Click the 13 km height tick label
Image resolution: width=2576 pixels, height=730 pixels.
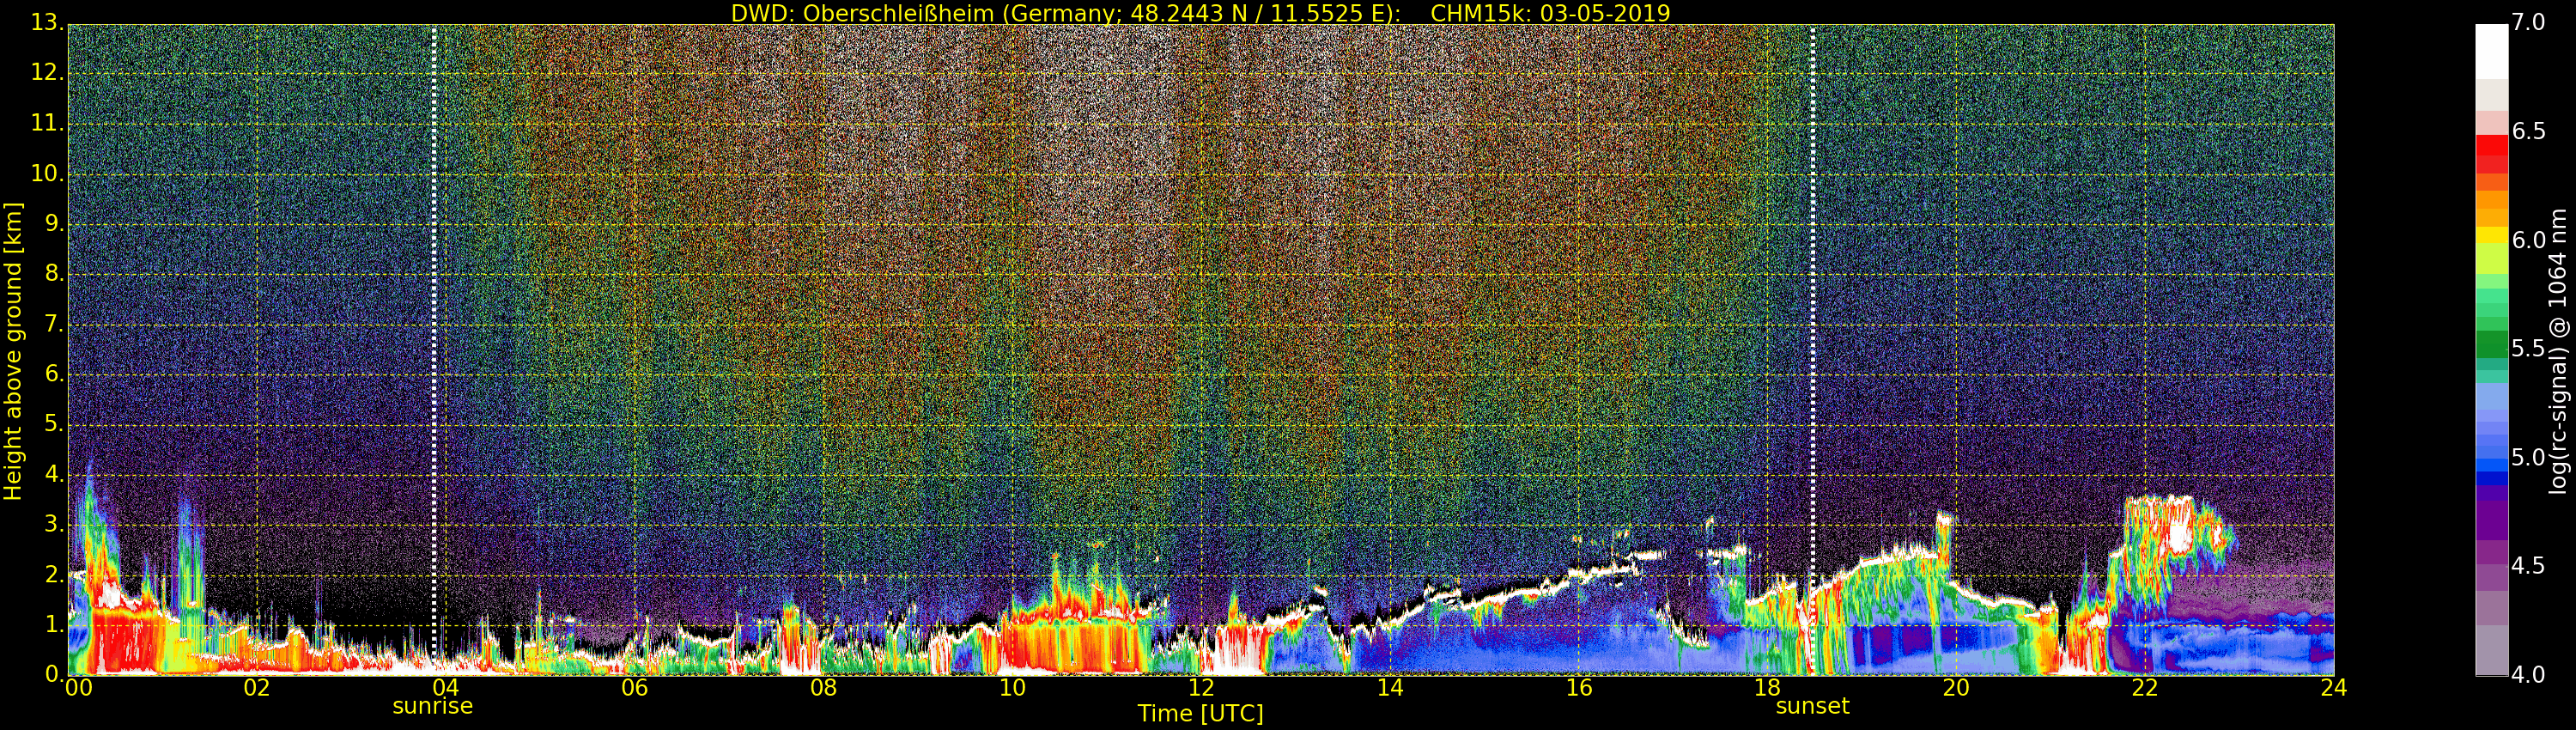(x=48, y=23)
